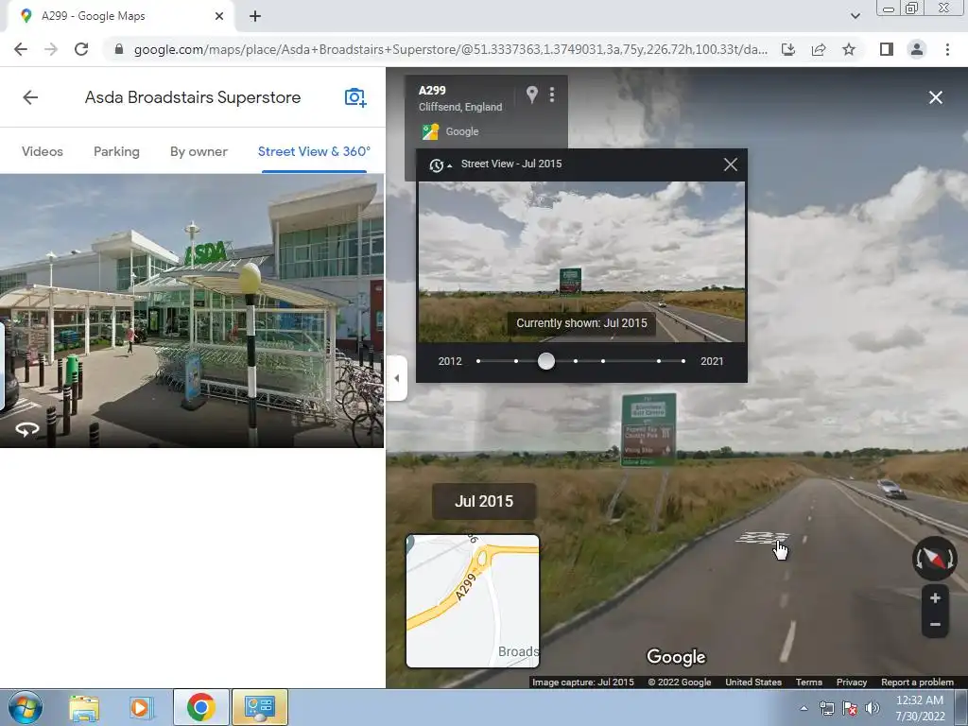Click the volume speaker tray icon
Viewport: 968px width, 726px height.
click(x=873, y=708)
